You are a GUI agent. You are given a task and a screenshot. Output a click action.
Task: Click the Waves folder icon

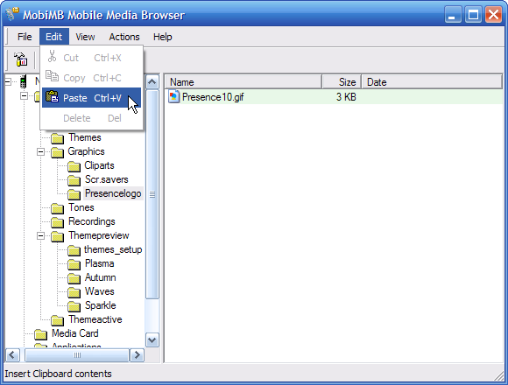[x=74, y=292]
